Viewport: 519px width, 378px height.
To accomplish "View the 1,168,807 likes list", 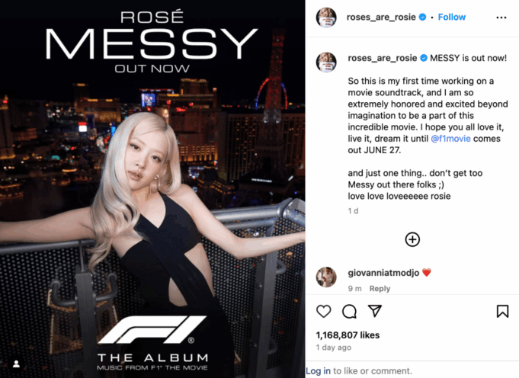I will (348, 335).
